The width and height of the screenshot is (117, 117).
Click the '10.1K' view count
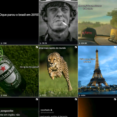[5, 96]
